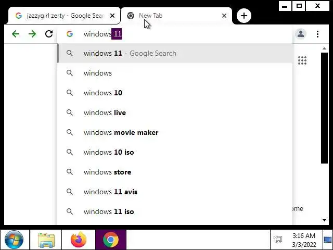Click search icon beside 'windows 10'

(x=70, y=93)
